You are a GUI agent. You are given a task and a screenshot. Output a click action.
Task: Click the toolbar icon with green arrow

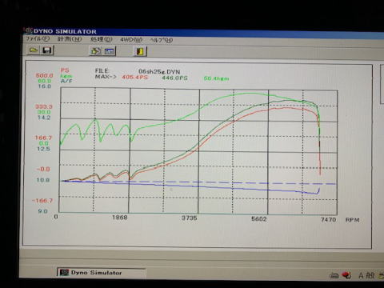click(x=95, y=50)
